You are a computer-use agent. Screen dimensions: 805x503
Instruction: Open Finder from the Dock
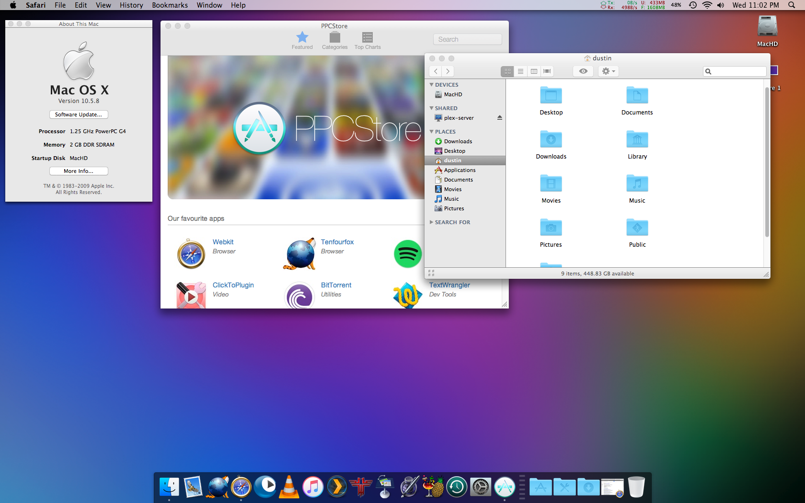point(169,487)
